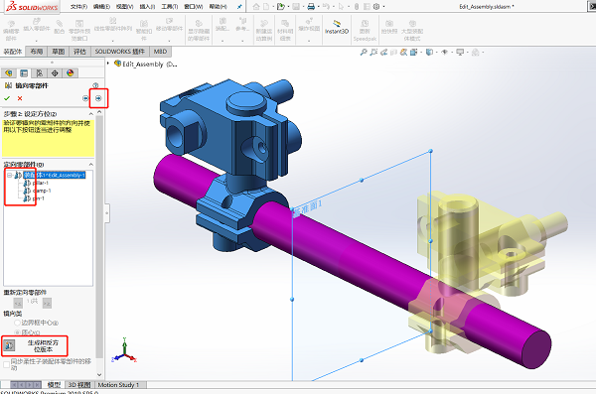Click the panel scroll-down arrow

point(99,374)
